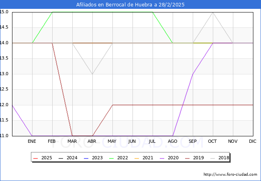The width and height of the screenshot is (261, 181).
Task: Click the 2019 line point at MAY
Action: [113, 105]
